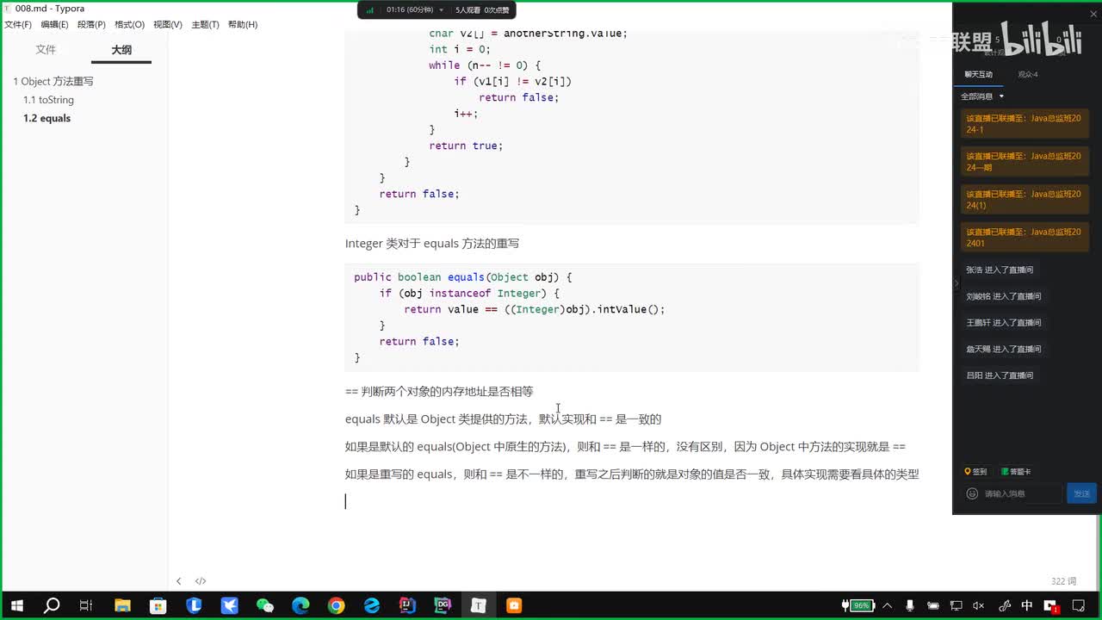Click notice message ending Java总监班2401
Screen dimensions: 1102x620
pos(1025,238)
